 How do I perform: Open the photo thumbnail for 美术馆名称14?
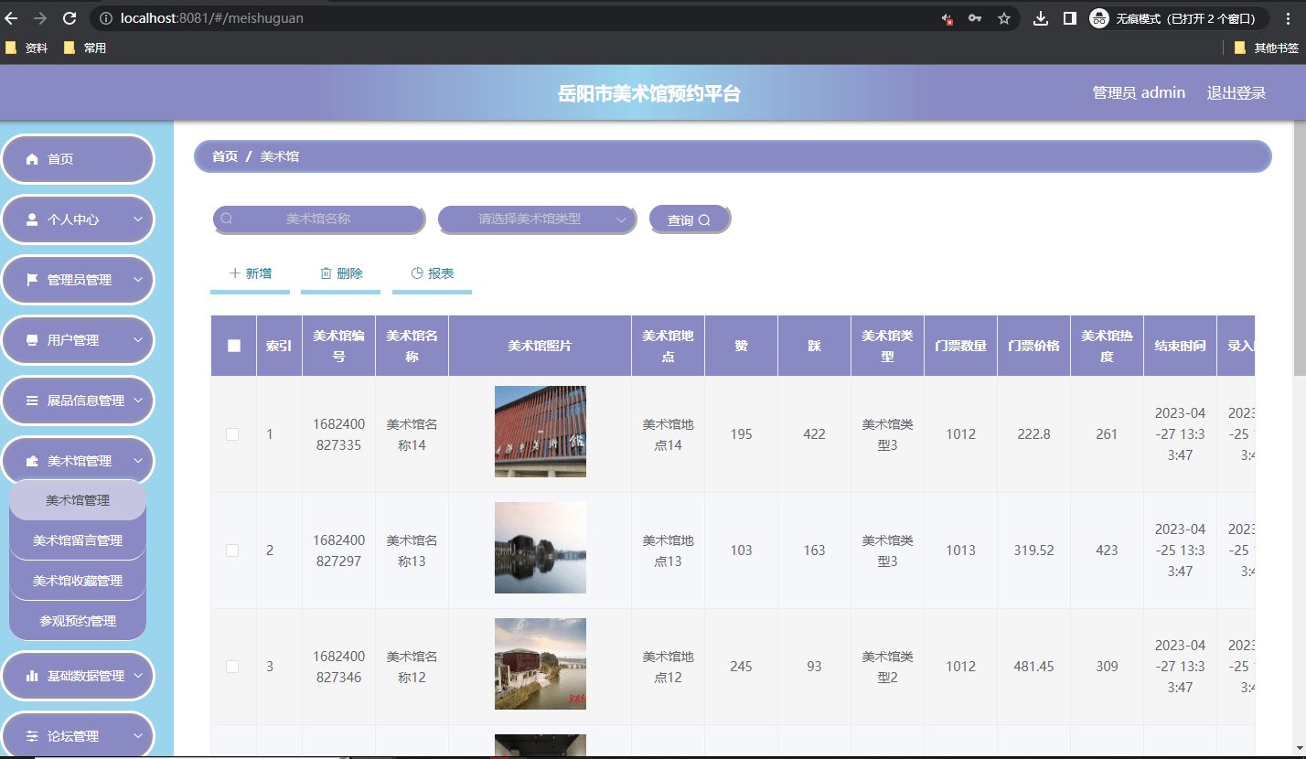[x=541, y=432]
